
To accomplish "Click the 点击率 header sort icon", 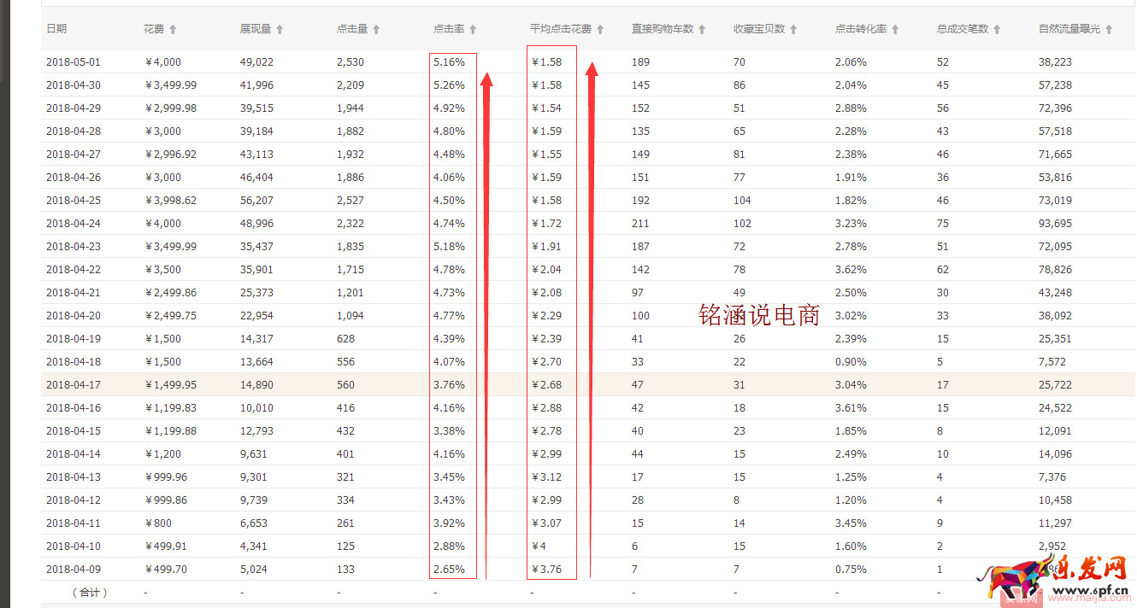I will point(473,28).
